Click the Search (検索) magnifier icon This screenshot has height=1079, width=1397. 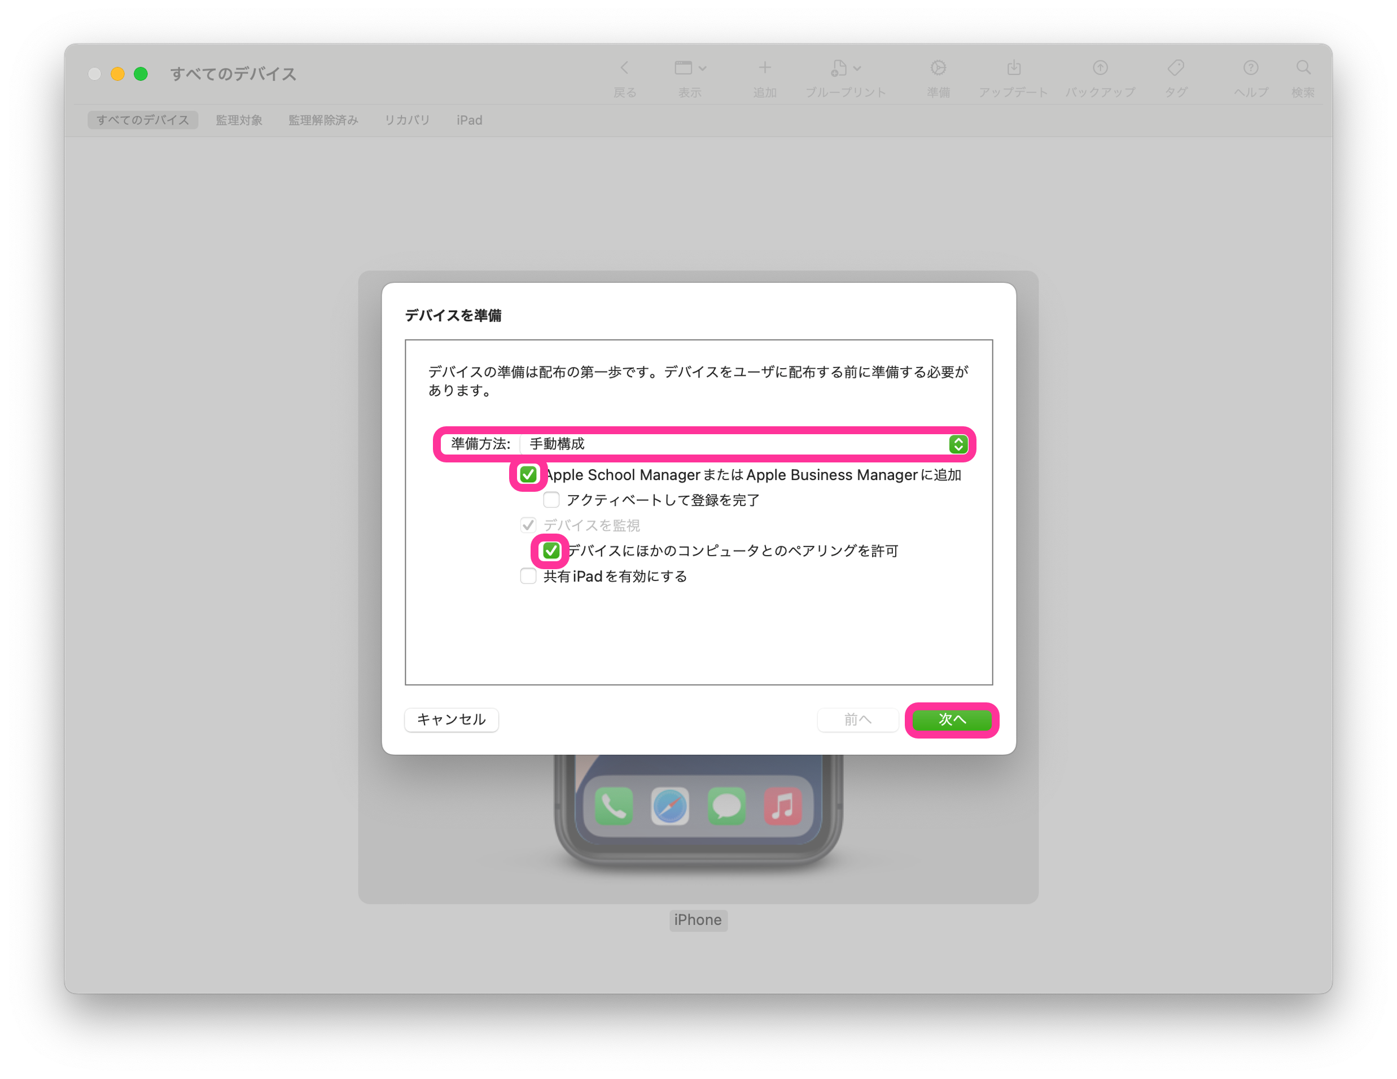pos(1303,68)
